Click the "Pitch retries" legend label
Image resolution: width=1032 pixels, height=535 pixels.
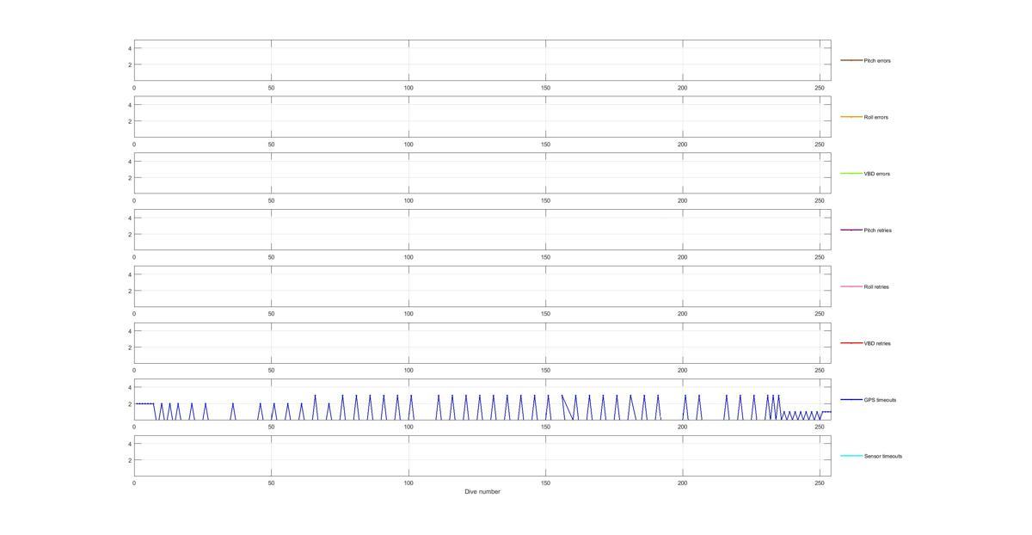tap(878, 231)
